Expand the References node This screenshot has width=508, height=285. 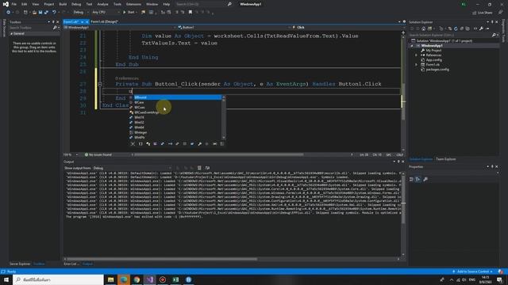click(416, 55)
